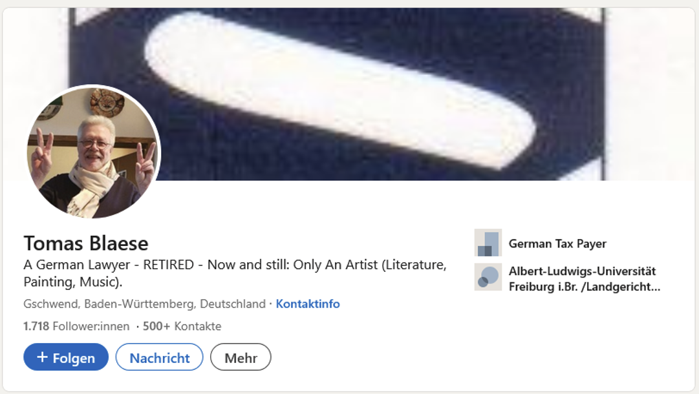Open the Kontaktinfo link
The width and height of the screenshot is (699, 394).
308,304
